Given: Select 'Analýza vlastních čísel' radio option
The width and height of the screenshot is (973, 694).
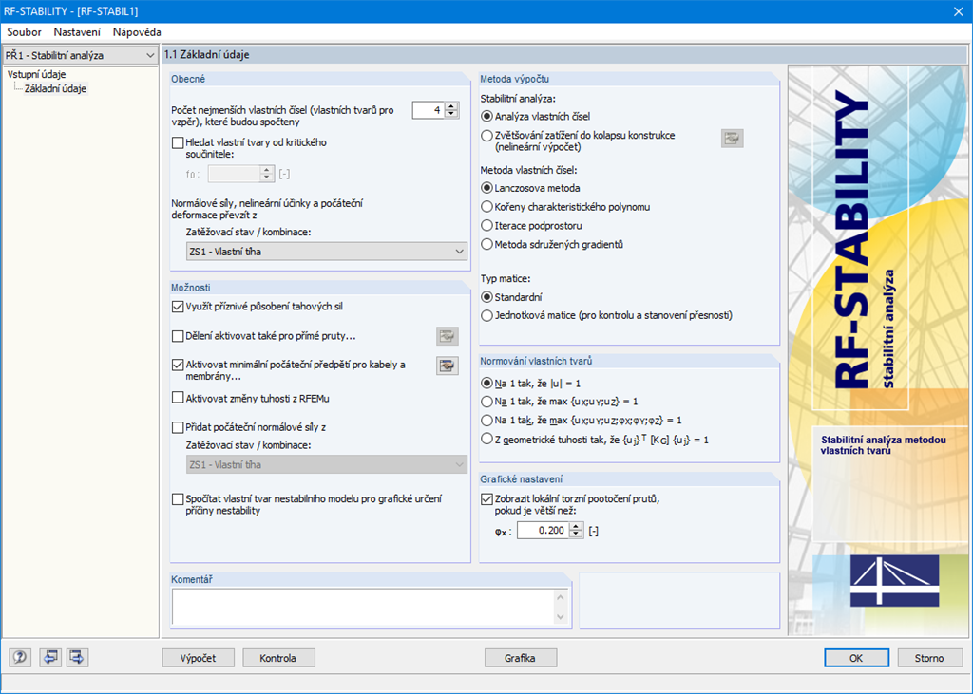Looking at the screenshot, I should click(x=487, y=117).
